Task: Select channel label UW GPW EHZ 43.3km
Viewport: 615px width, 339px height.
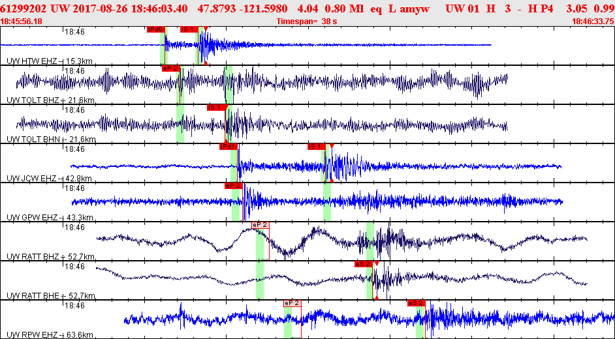Action: point(50,218)
